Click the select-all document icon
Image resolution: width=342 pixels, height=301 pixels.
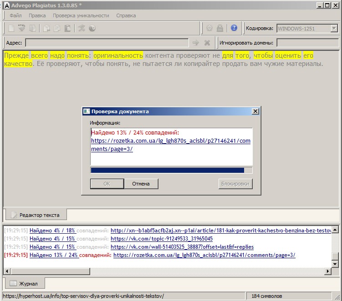coord(32,28)
